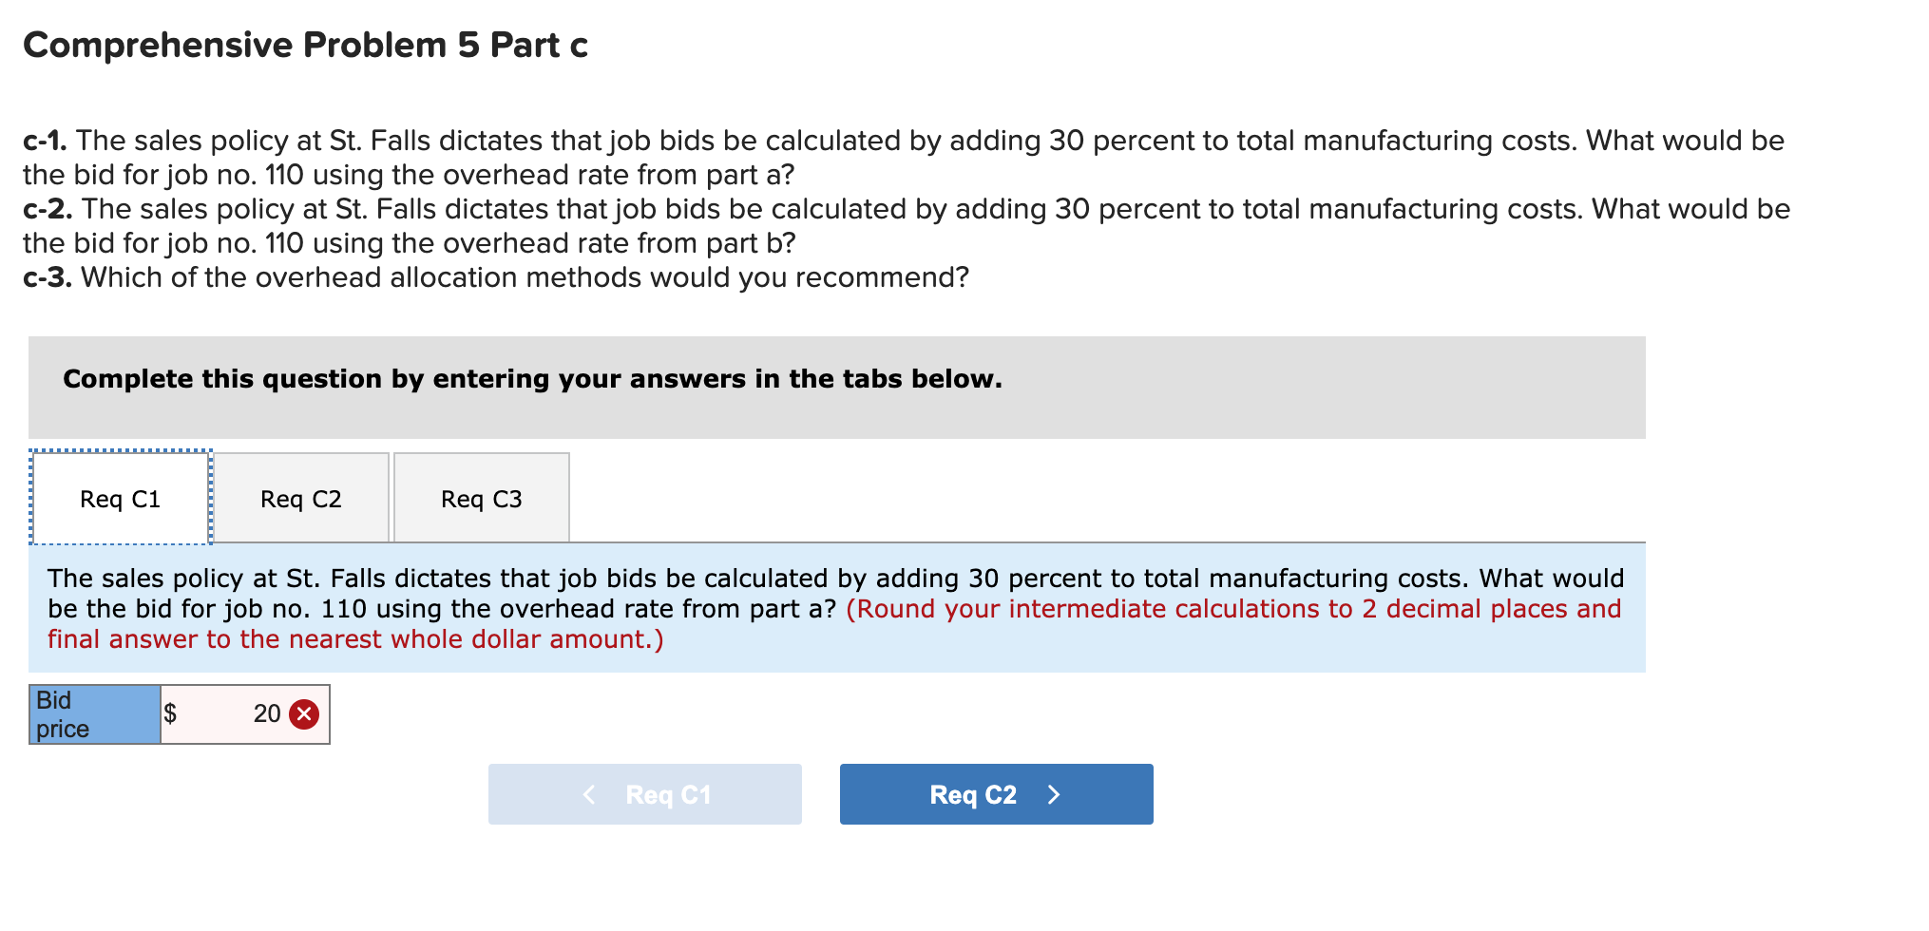1929x931 pixels.
Task: Click the disabled Req C1 back button
Action: click(x=644, y=794)
